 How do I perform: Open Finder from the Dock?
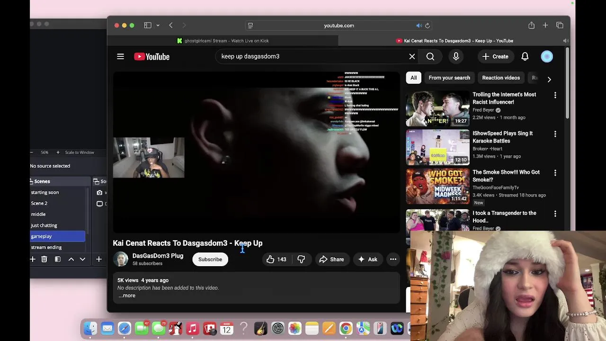click(x=90, y=328)
